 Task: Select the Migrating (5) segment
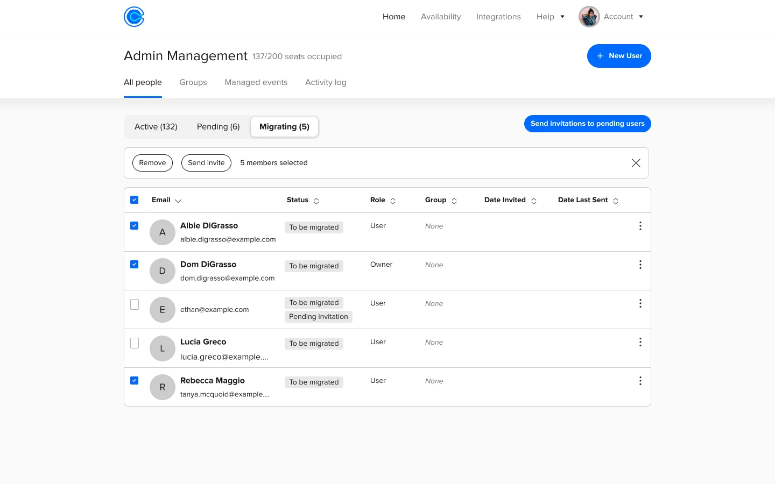[284, 127]
